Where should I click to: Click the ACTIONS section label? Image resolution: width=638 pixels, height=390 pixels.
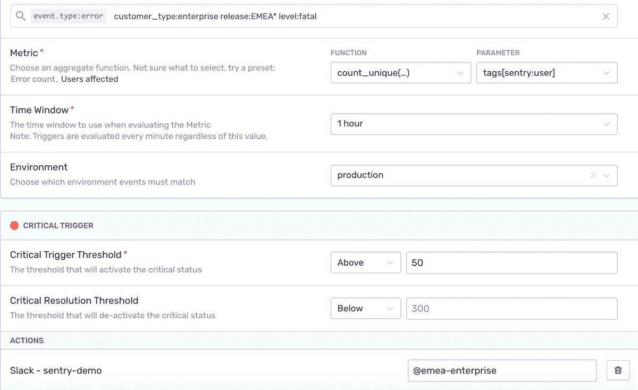[27, 341]
